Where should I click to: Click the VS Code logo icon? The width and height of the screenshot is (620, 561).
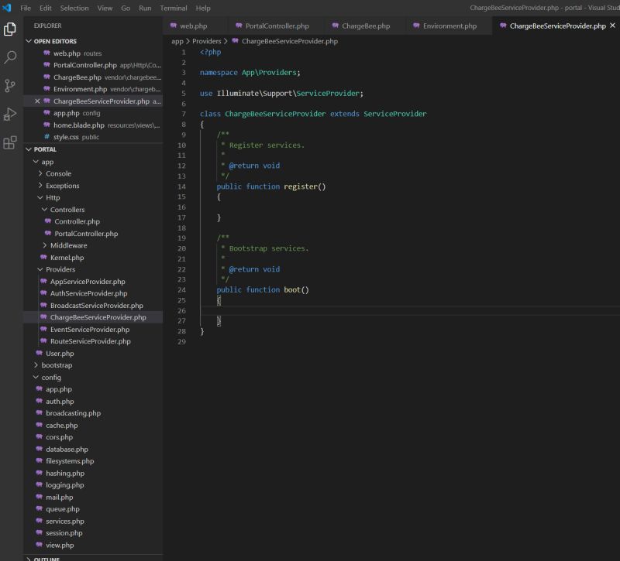click(7, 8)
